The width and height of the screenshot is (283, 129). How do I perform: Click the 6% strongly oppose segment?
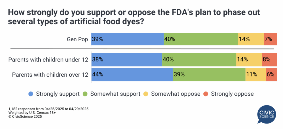tap(271, 74)
